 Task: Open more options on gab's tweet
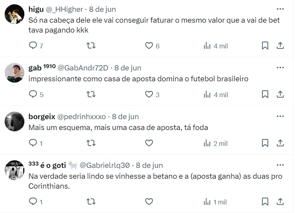point(280,68)
